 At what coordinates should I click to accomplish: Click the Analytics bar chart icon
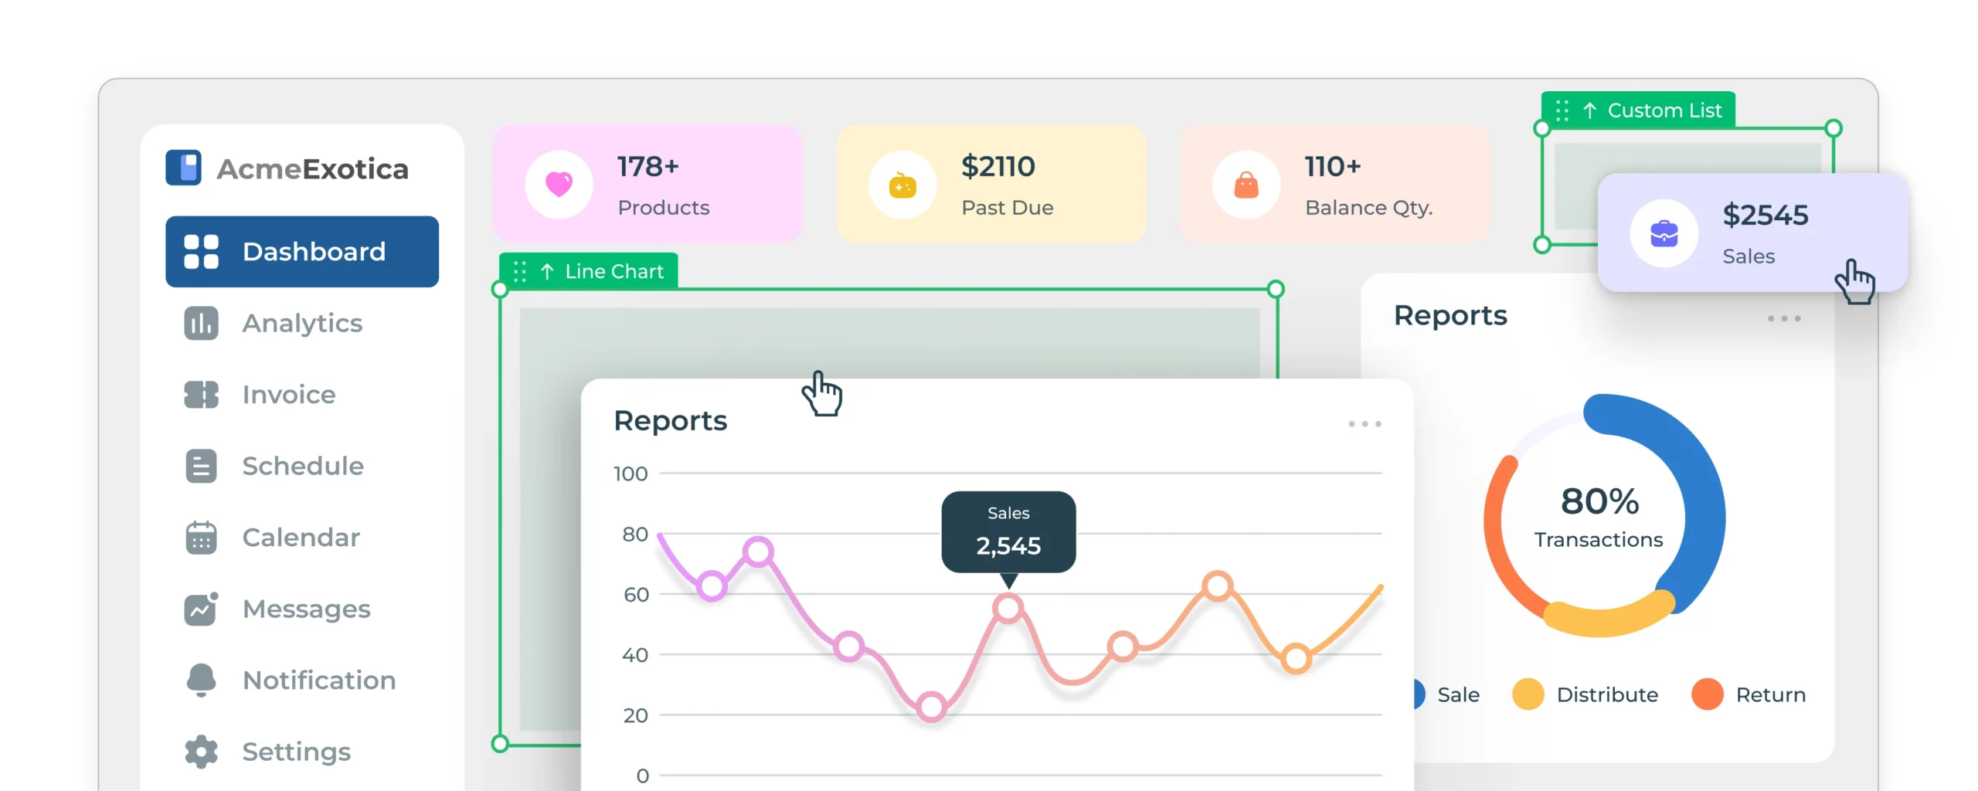tap(201, 323)
